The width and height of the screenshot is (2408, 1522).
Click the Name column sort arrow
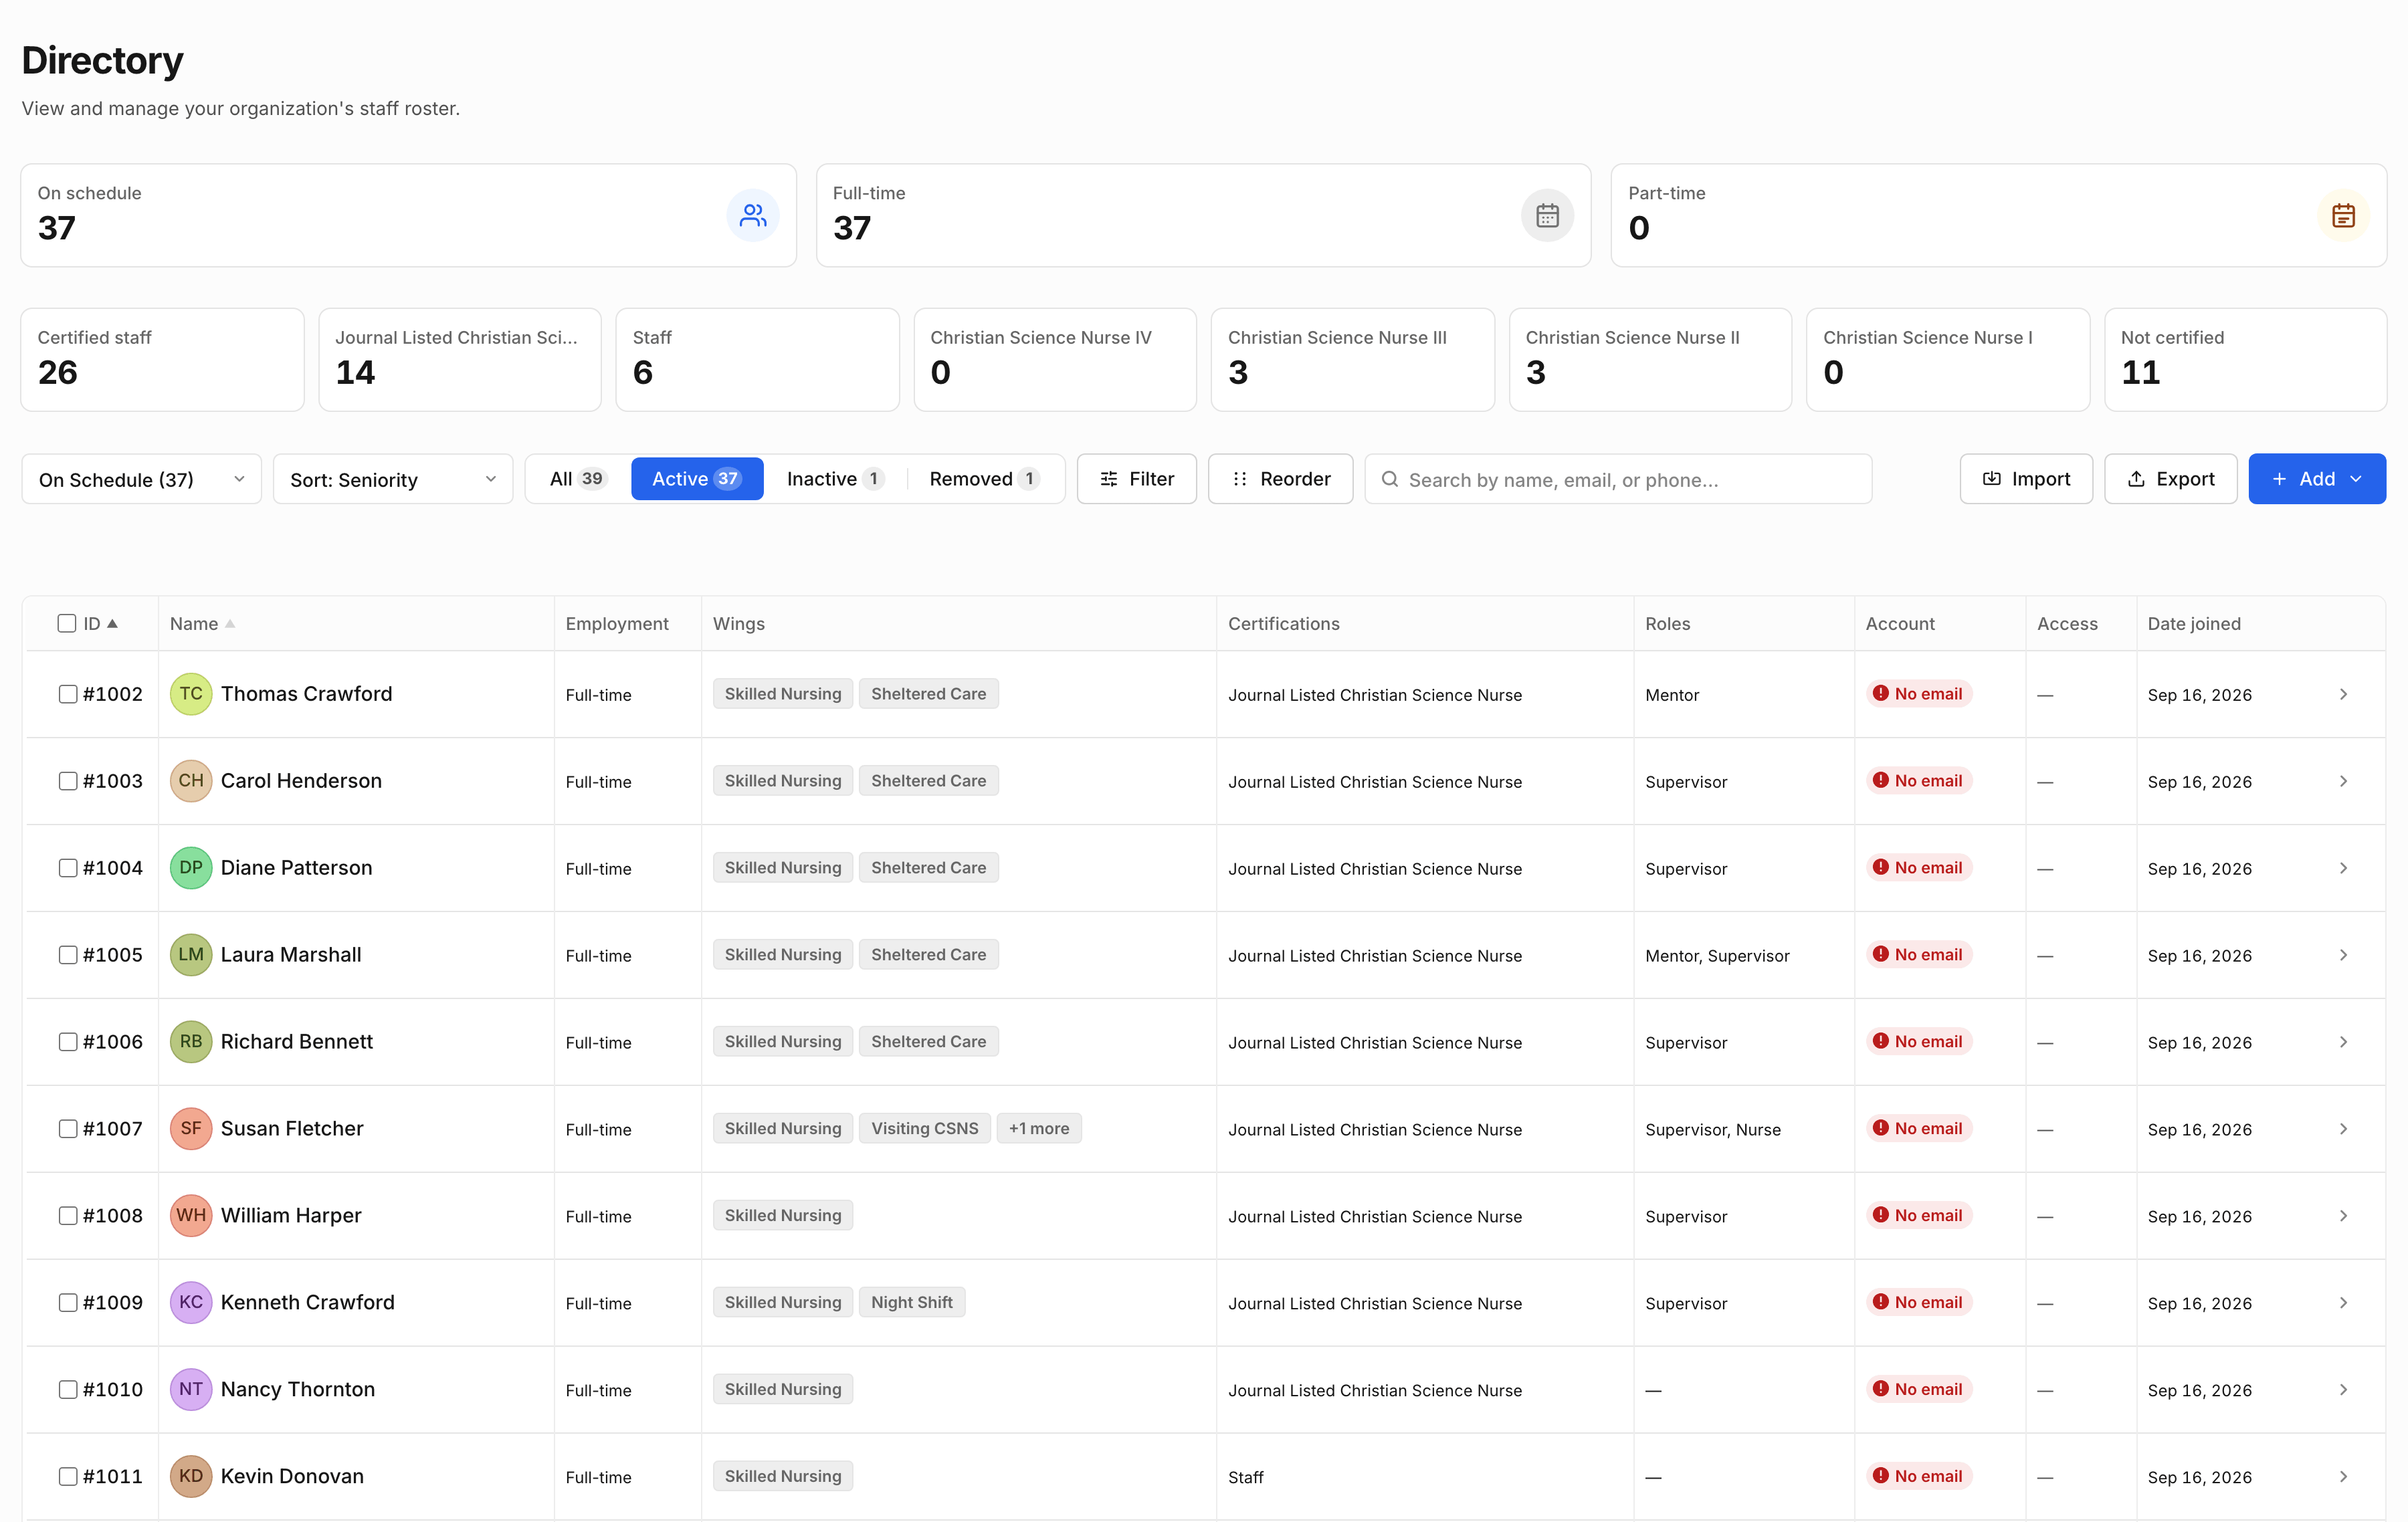[230, 624]
